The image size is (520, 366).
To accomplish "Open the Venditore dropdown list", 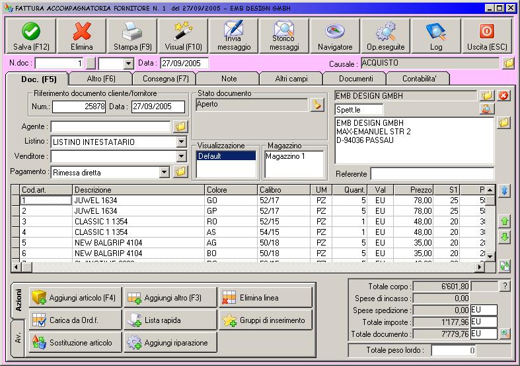I will click(x=182, y=157).
